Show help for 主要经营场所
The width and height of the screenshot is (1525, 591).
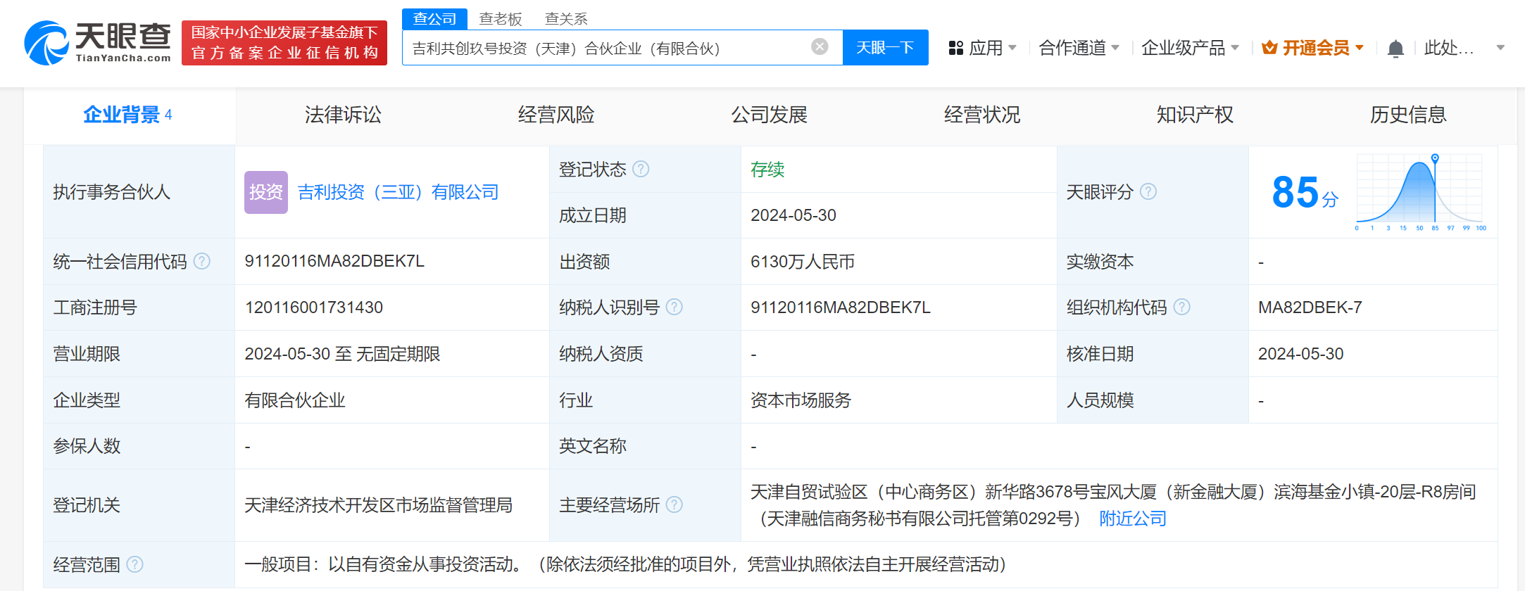pos(674,504)
